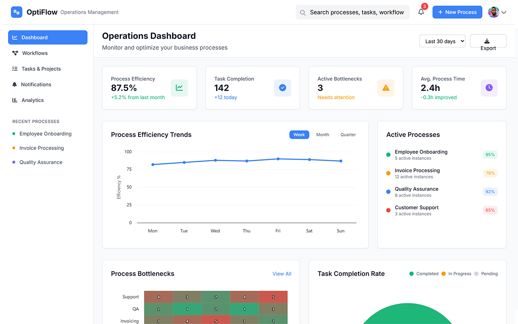
Task: Click the +5.2% from last month text
Action: click(x=138, y=98)
